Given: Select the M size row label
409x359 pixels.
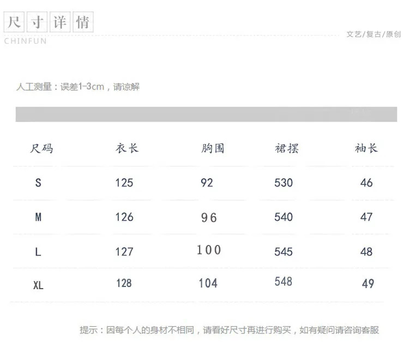Looking at the screenshot, I should click(x=38, y=217).
